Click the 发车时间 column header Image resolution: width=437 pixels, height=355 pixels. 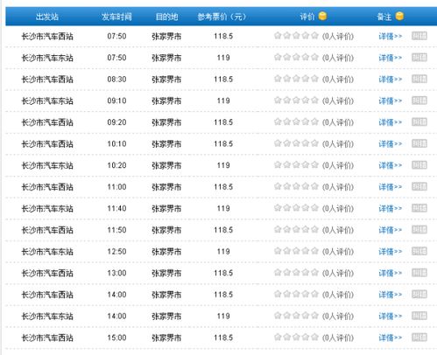tap(116, 17)
